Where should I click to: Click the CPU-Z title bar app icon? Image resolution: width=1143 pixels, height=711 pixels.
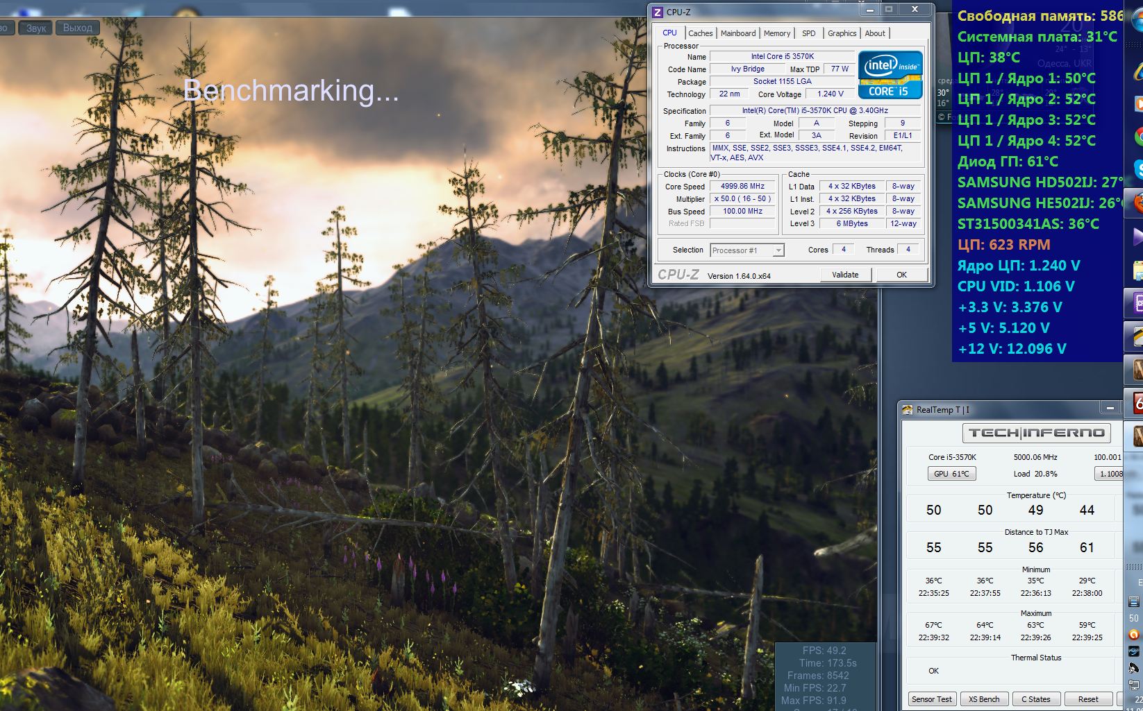pos(658,12)
